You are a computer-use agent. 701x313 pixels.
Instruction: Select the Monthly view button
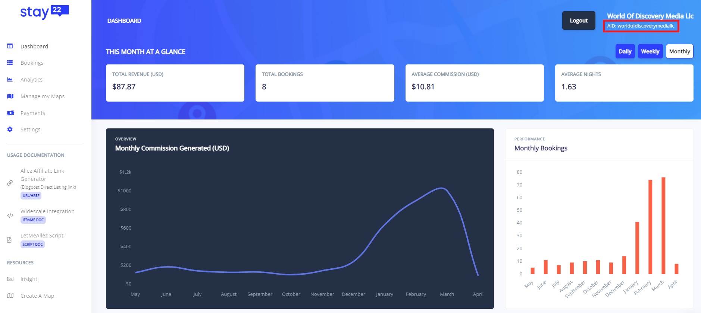679,51
